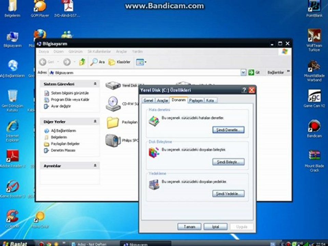The width and height of the screenshot is (328, 246).
Task: Confirm with the Tamam button
Action: point(189,227)
